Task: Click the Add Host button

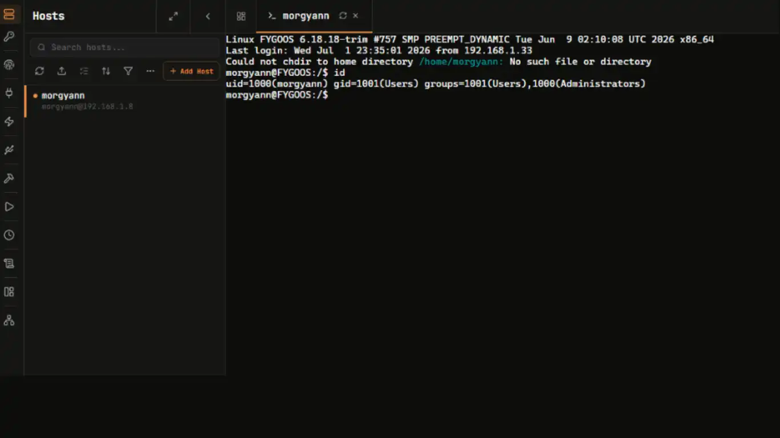Action: 191,71
